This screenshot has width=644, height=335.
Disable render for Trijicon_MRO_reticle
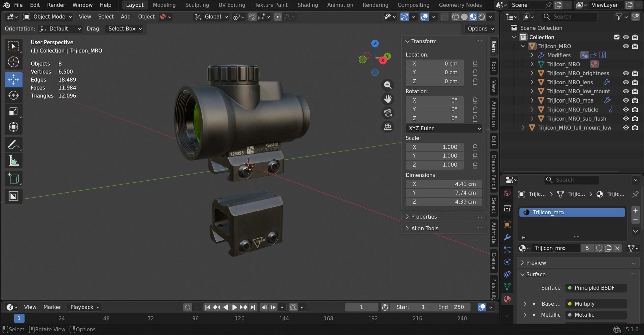pos(635,110)
